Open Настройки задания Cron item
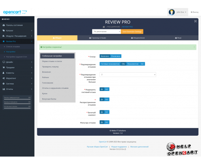 click(x=16, y=57)
